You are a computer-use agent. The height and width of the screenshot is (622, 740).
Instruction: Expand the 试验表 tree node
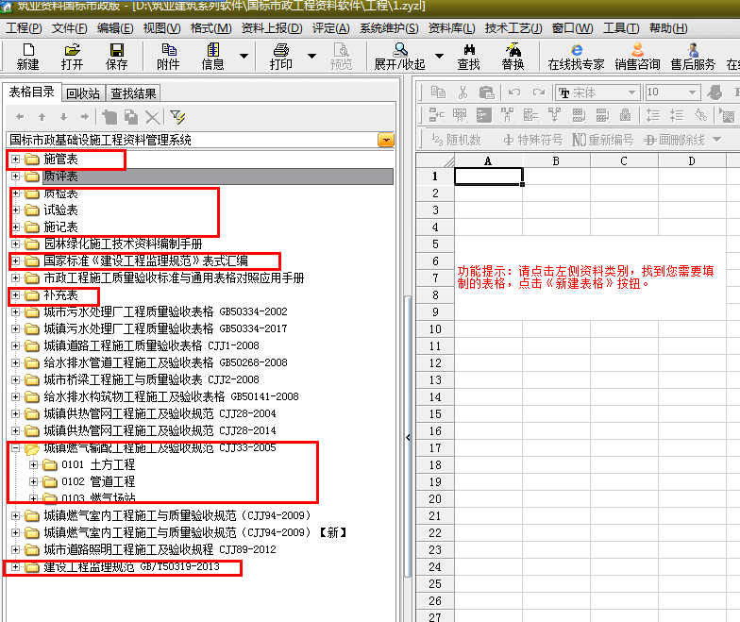pos(16,210)
